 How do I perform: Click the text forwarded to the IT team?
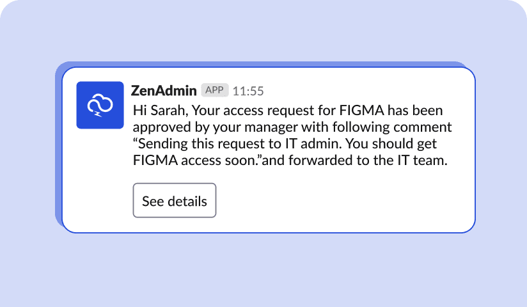(368, 161)
